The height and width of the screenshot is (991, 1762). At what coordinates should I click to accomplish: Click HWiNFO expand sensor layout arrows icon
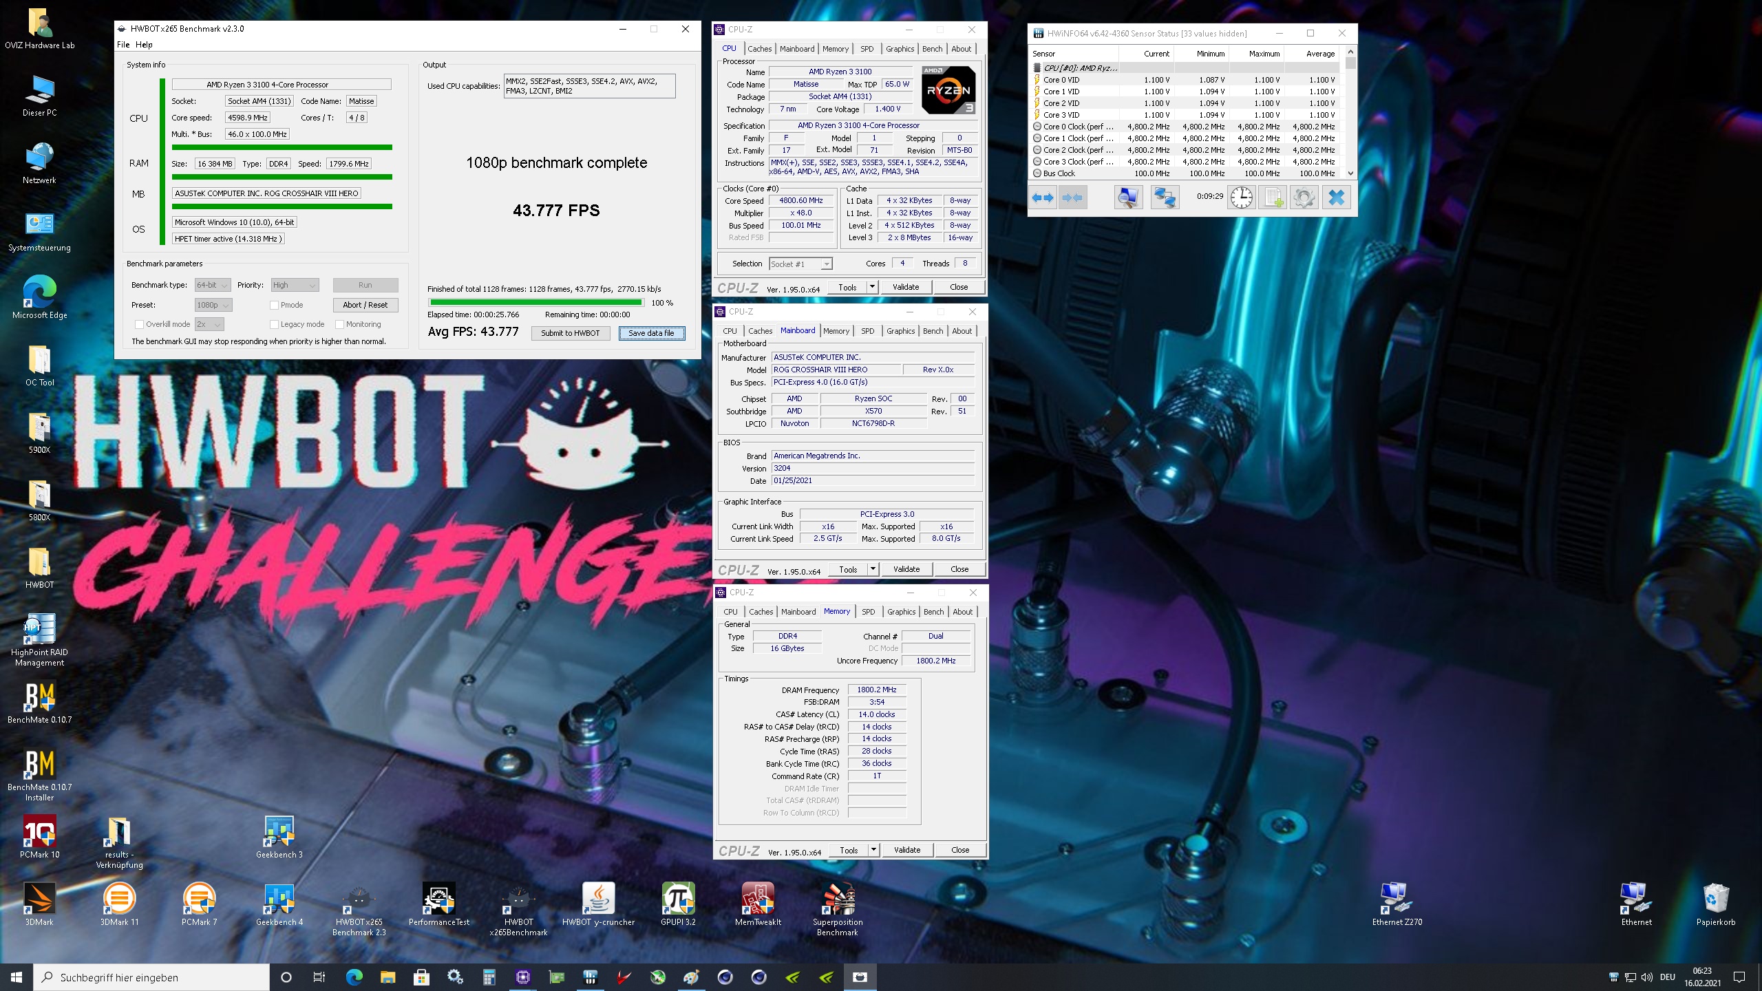[x=1043, y=198]
